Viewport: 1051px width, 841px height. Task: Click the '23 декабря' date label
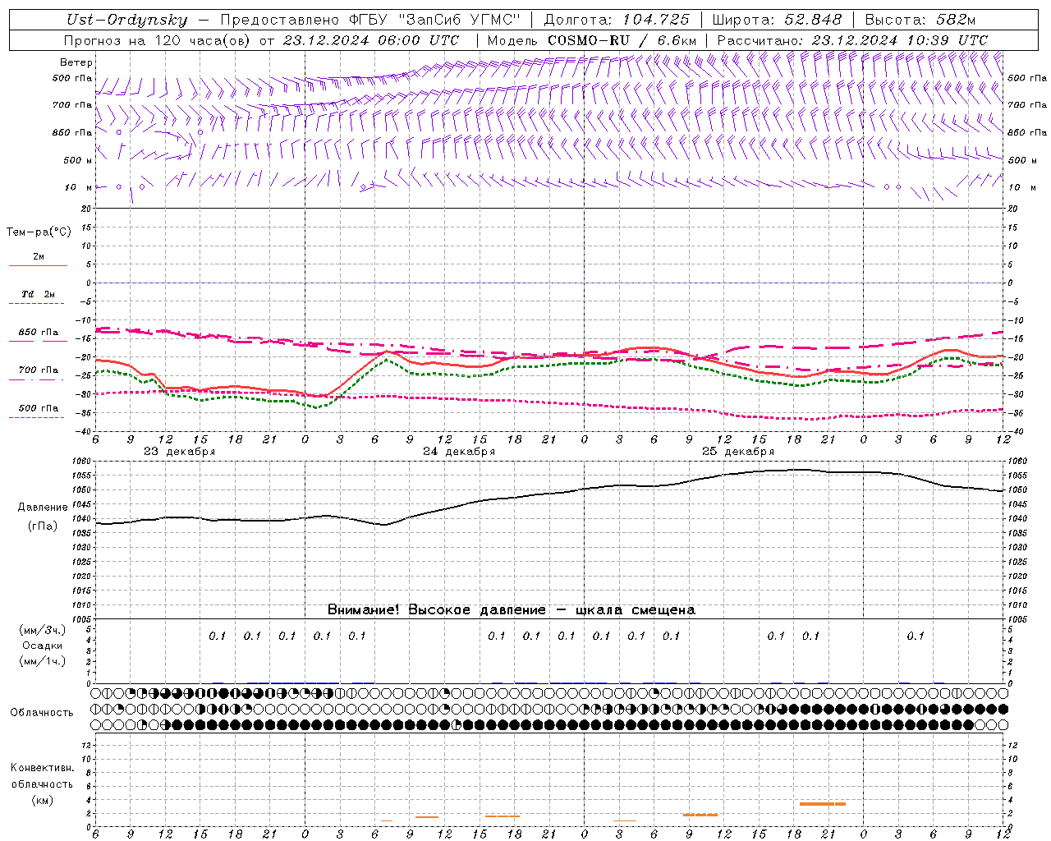pyautogui.click(x=180, y=452)
